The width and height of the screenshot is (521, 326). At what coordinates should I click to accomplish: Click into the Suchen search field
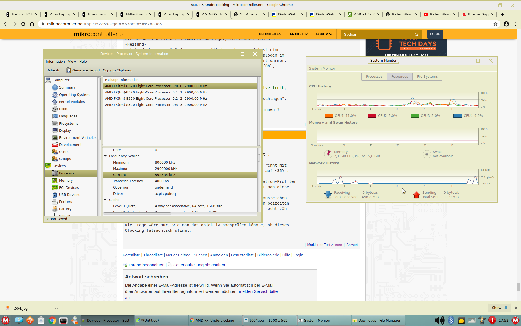(x=377, y=34)
